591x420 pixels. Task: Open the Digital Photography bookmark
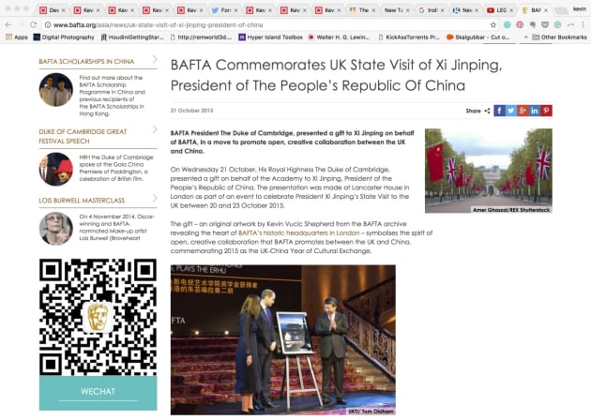click(x=64, y=37)
